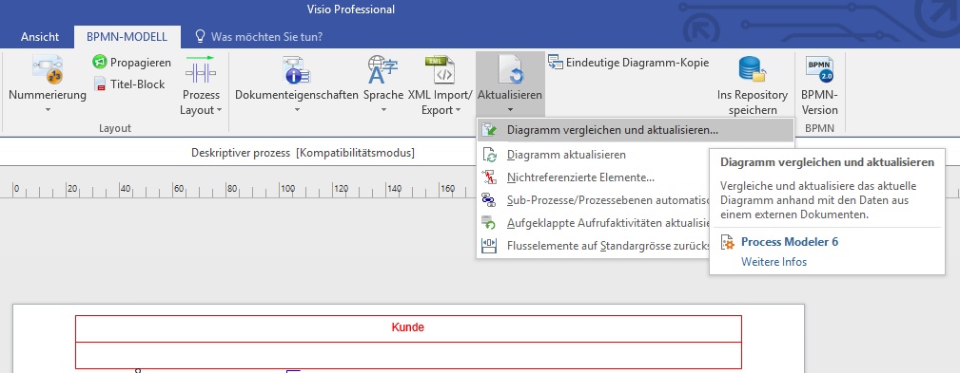Click the Nummerierung icon in the ribbon
960x373 pixels.
coord(48,69)
